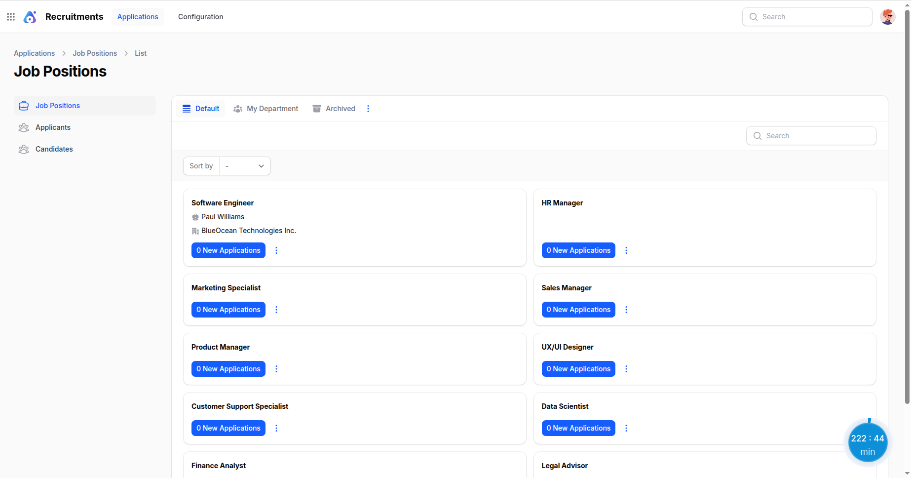The width and height of the screenshot is (911, 478).
Task: Click the Recruitments app logo icon
Action: [30, 16]
